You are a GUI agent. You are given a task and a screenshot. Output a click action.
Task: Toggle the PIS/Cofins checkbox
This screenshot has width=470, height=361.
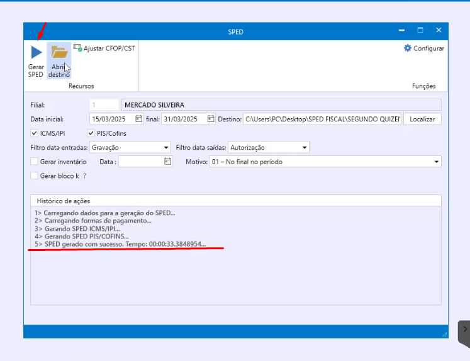click(91, 133)
